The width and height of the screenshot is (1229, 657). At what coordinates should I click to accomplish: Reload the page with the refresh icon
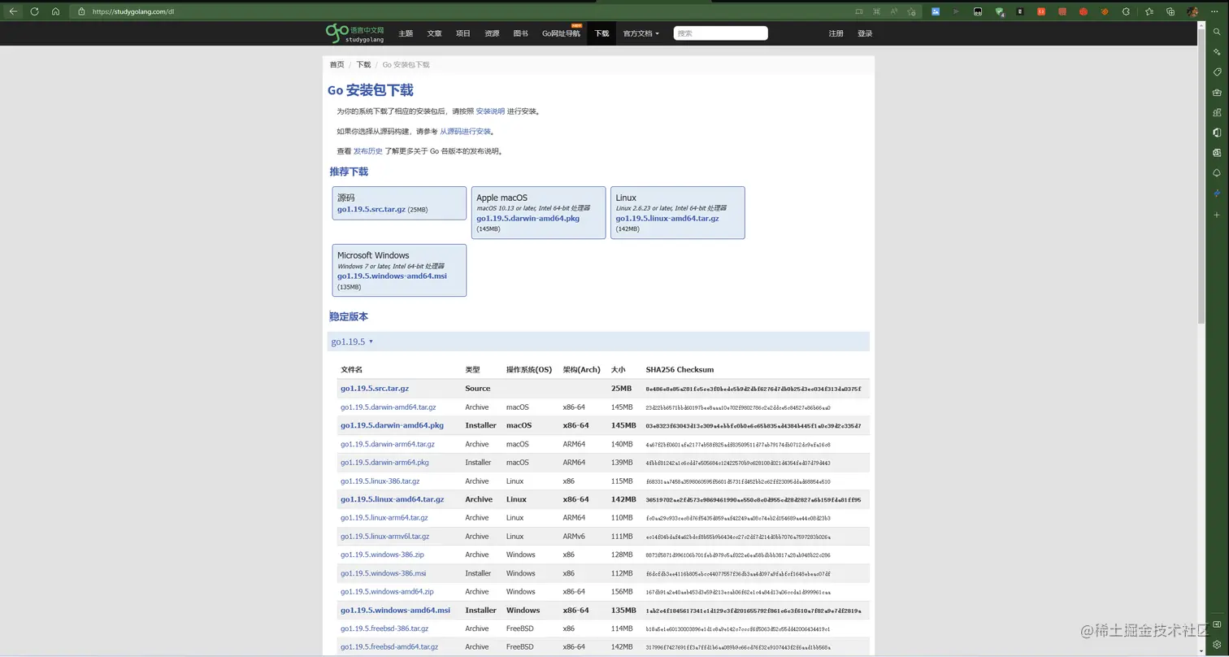[34, 11]
